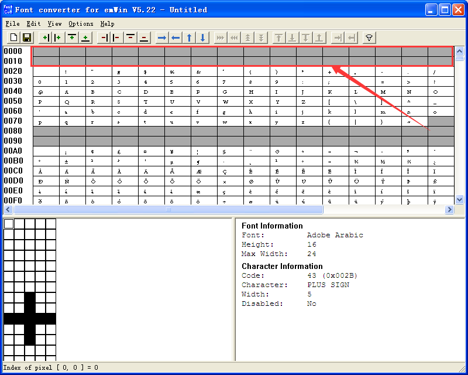This screenshot has height=375, width=468.
Task: Delete the right pixel column (red minus)
Action: (x=117, y=37)
